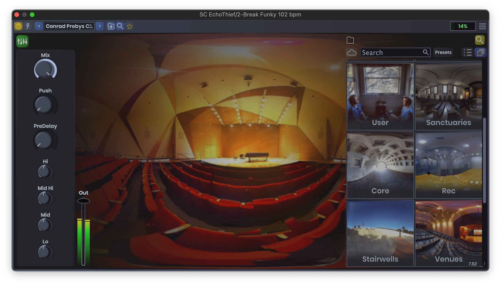Open the Venues category thumbnail
Image resolution: width=501 pixels, height=285 pixels.
coord(449,233)
